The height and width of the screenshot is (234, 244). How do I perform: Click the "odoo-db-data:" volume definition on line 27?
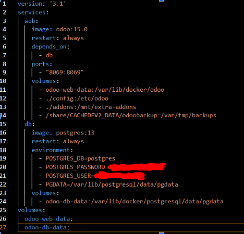coord(47,228)
